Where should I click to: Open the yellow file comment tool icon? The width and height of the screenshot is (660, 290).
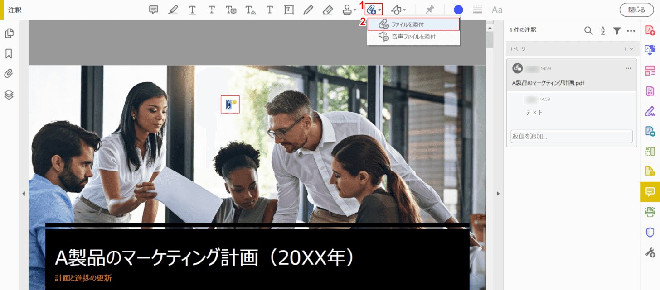coord(650,171)
